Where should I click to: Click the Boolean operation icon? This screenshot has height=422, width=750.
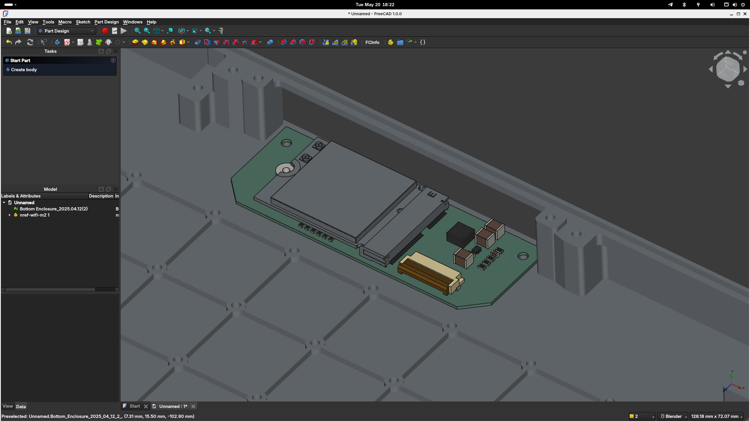click(x=270, y=42)
